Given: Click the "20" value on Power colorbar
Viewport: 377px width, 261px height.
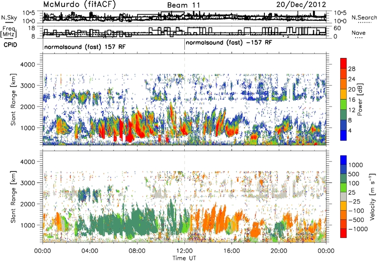Looking at the screenshot, I should 352,90.
